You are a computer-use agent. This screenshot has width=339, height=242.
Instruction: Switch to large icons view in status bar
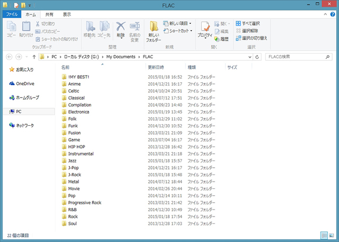click(x=331, y=235)
